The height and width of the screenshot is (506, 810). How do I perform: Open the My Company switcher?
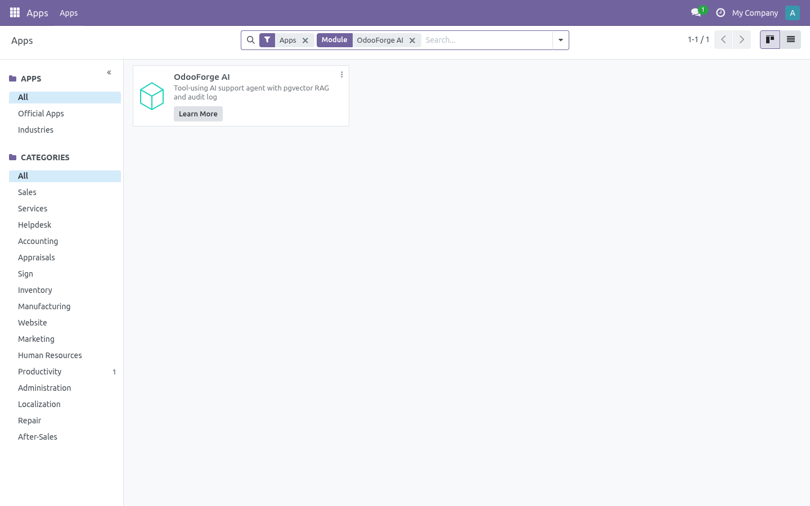tap(755, 13)
